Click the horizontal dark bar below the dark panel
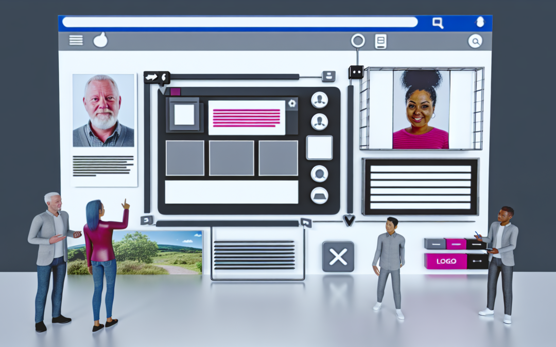Image resolution: width=556 pixels, height=347 pixels. coord(228,224)
